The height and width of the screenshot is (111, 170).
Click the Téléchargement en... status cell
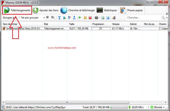(55, 29)
